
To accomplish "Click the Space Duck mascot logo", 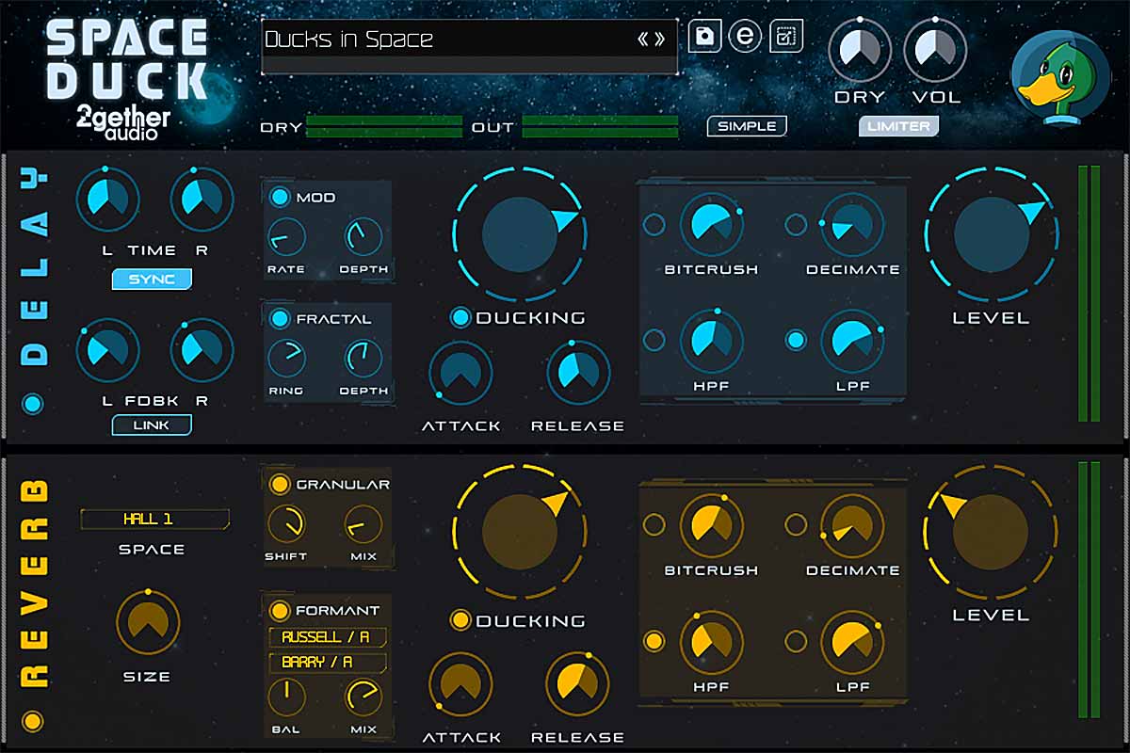I will pos(1062,68).
